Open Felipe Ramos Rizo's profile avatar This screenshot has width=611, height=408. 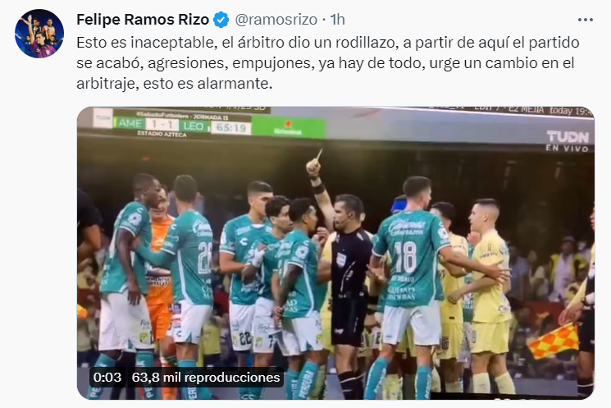pyautogui.click(x=39, y=34)
